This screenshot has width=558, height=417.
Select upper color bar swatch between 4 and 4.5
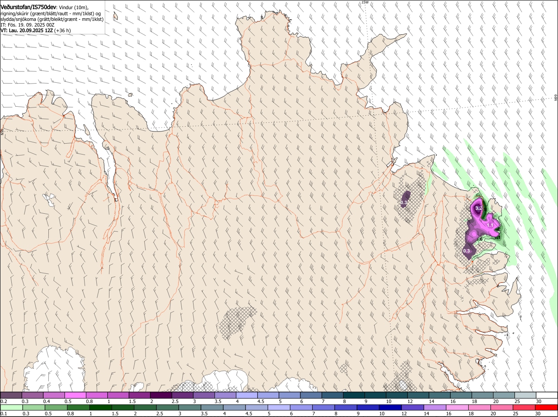[x=247, y=395]
